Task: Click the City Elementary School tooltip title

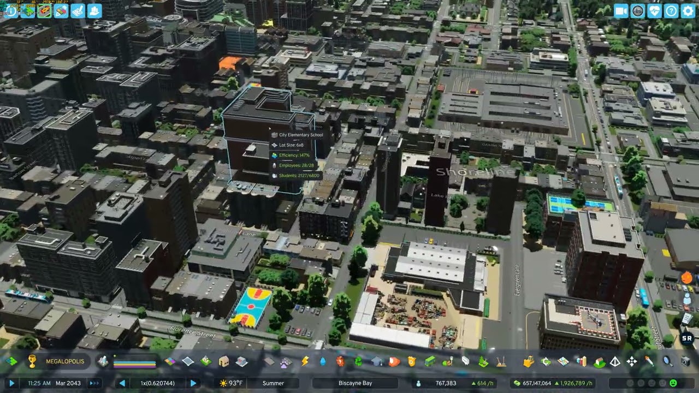Action: 301,135
